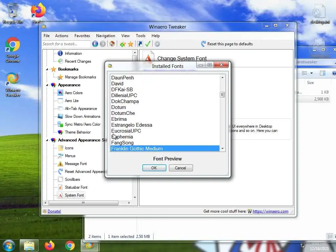This screenshot has width=336, height=252.
Task: Open the Actions menu
Action: click(61, 36)
